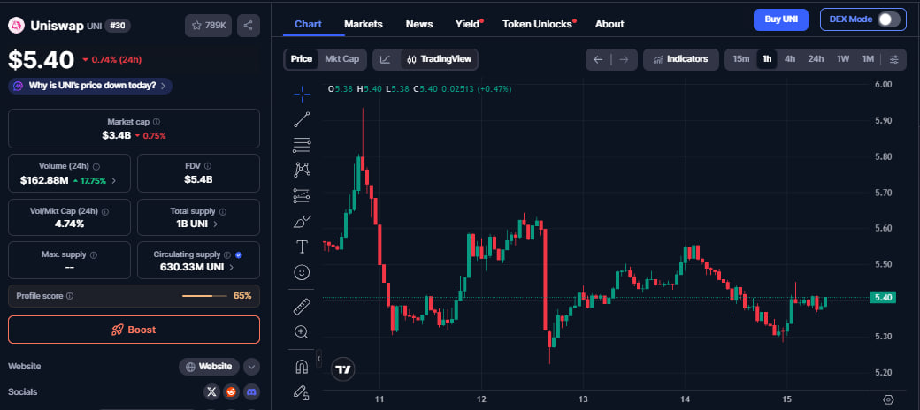Select the trend line drawing tool
The width and height of the screenshot is (920, 410).
coord(302,118)
